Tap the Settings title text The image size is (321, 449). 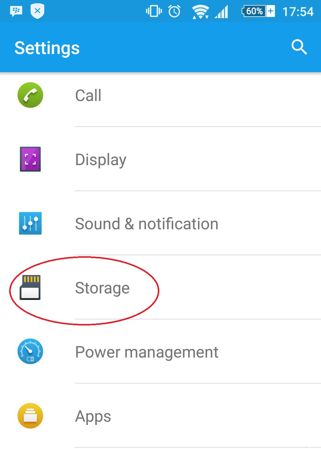pos(47,48)
